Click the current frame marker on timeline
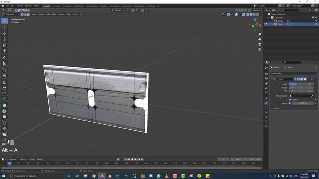This screenshot has height=179, width=319. tap(9, 163)
